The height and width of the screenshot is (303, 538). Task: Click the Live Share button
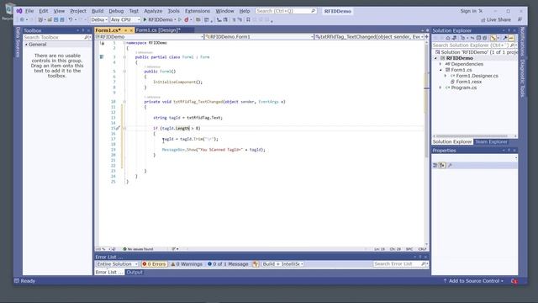[496, 20]
